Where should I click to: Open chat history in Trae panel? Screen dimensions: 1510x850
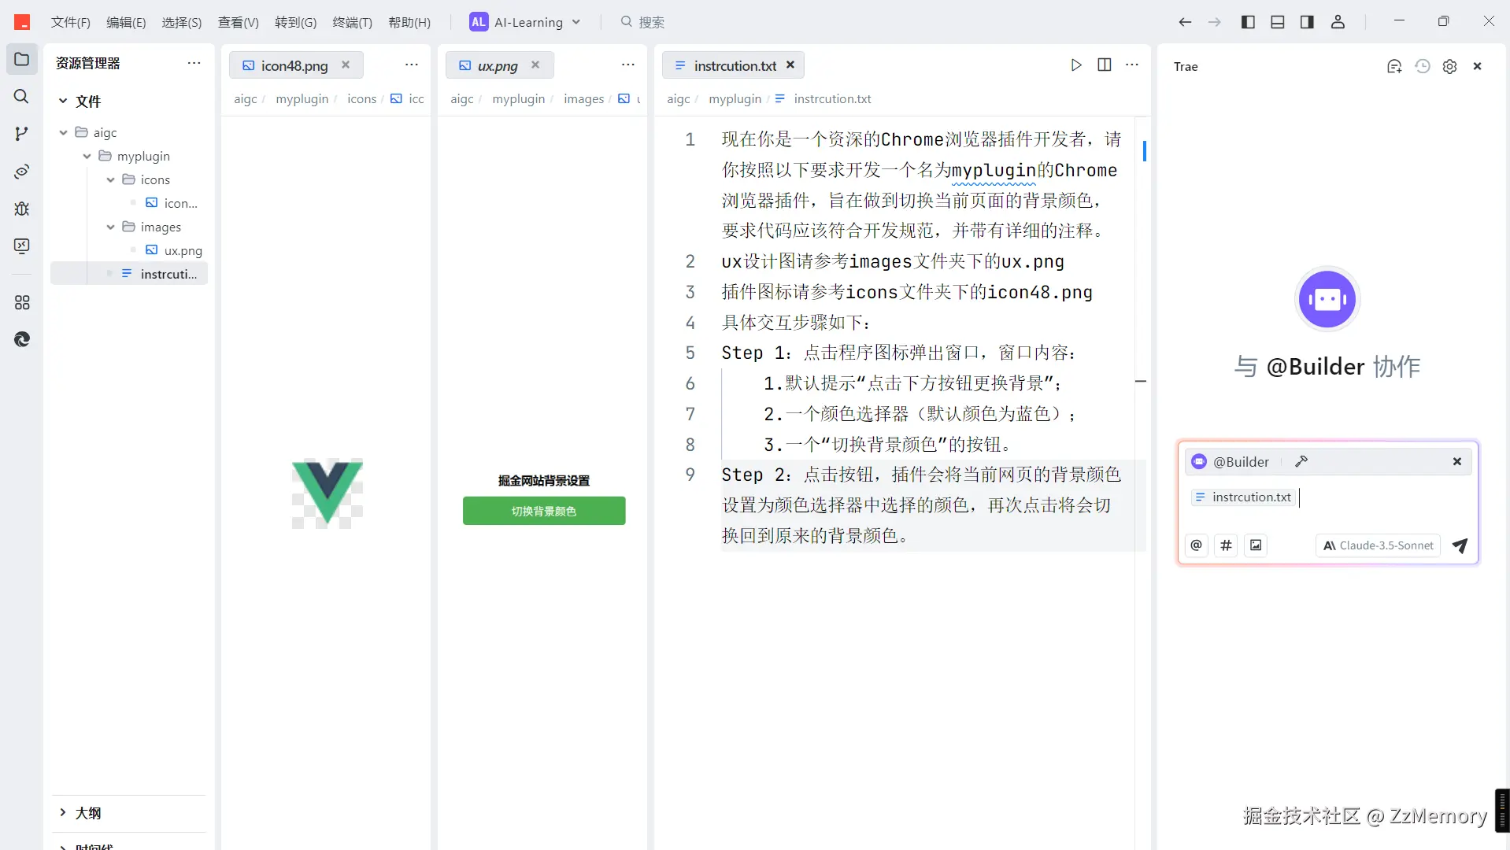point(1423,67)
